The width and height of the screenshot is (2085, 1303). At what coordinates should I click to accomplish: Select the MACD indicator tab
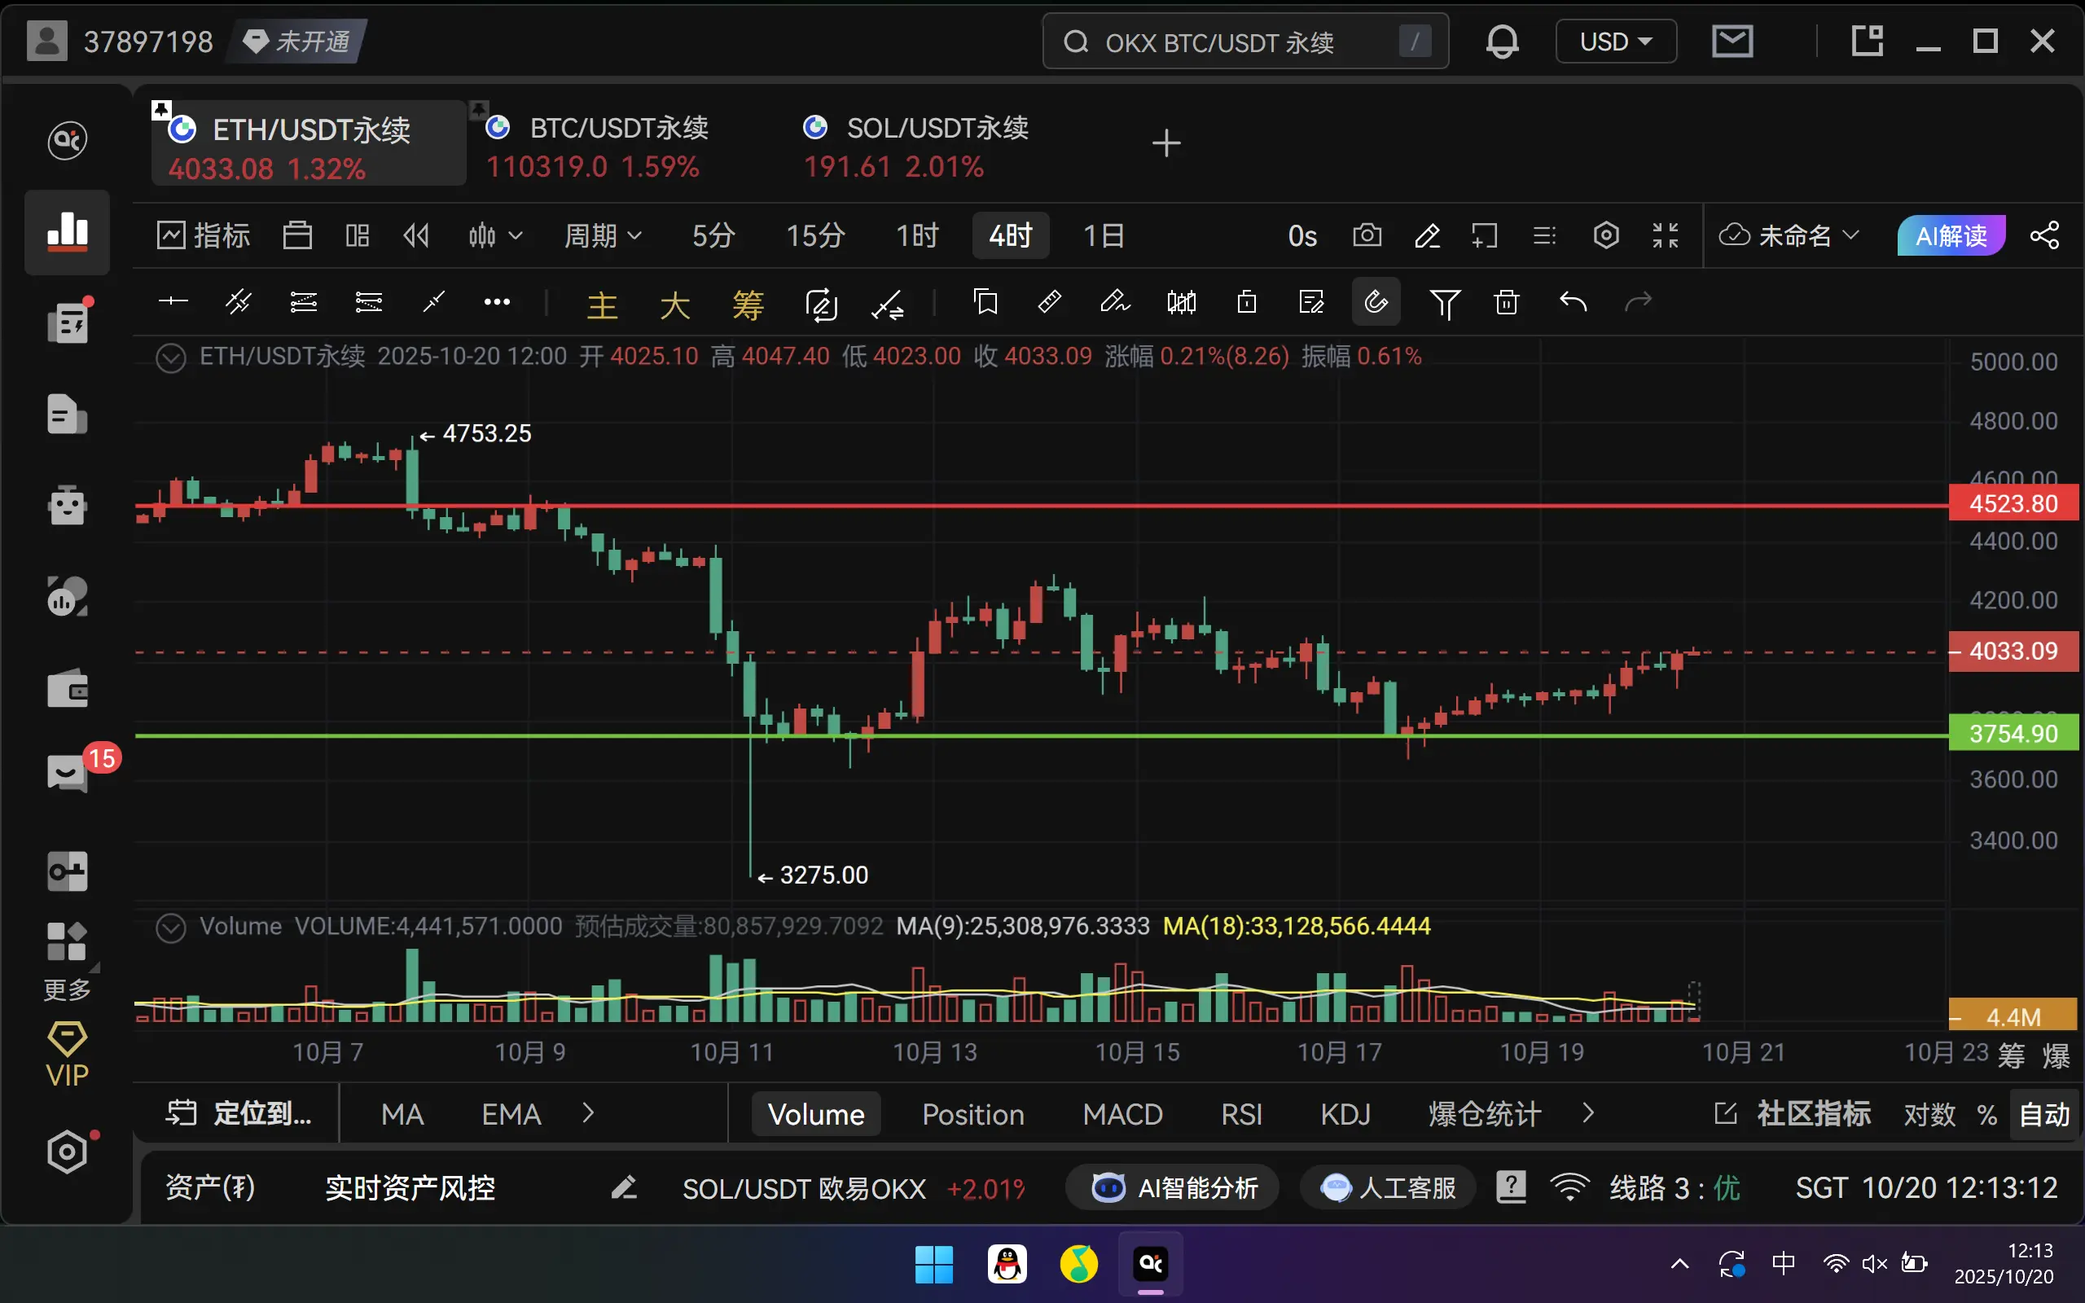point(1122,1114)
